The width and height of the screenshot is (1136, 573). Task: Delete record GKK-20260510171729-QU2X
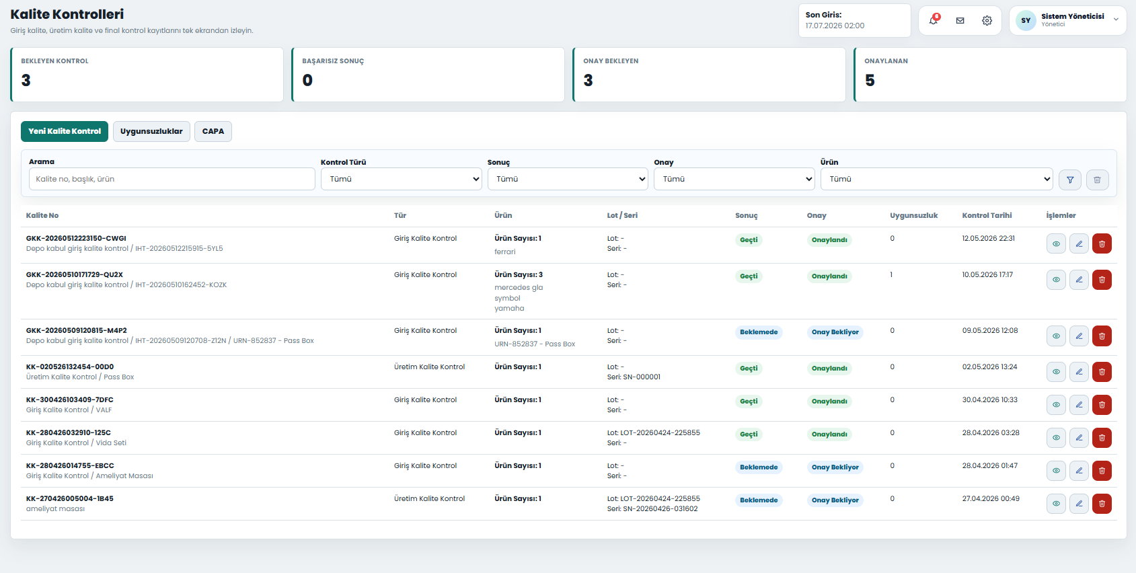(1102, 280)
